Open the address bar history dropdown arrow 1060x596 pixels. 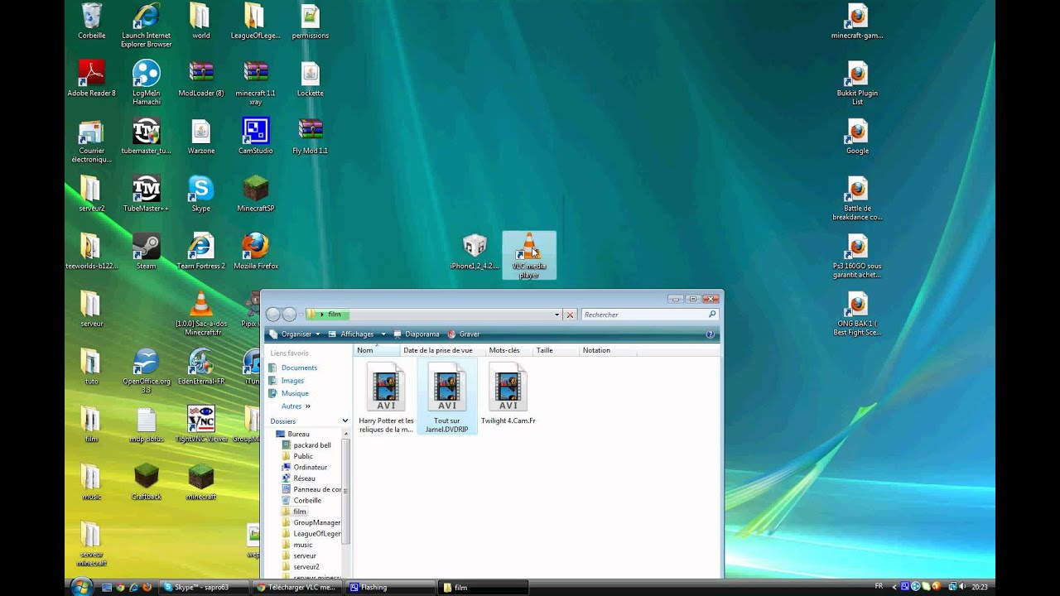coord(556,315)
